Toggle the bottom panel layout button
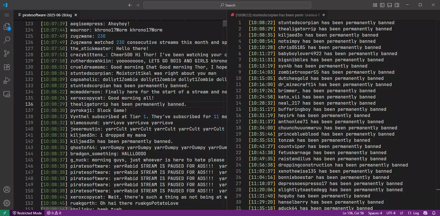The height and width of the screenshot is (216, 440). (x=390, y=5)
